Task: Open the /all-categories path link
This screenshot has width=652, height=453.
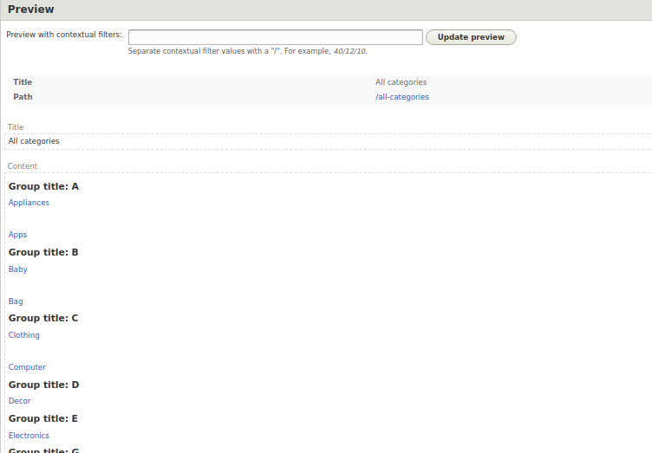Action: [x=401, y=97]
